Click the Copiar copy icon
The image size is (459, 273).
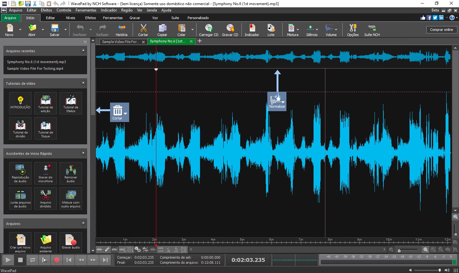(x=162, y=30)
